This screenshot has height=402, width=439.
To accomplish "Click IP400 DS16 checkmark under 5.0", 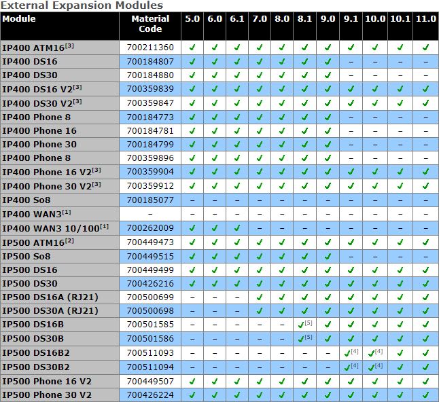I will pyautogui.click(x=192, y=61).
